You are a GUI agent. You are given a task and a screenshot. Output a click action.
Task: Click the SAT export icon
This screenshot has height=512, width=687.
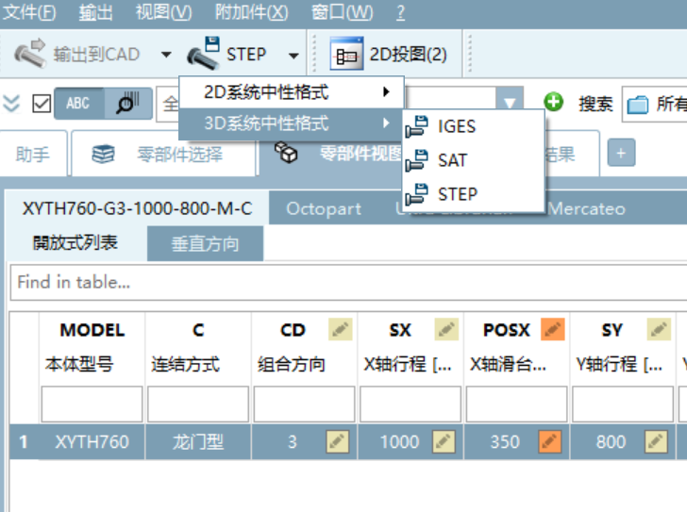tap(416, 160)
